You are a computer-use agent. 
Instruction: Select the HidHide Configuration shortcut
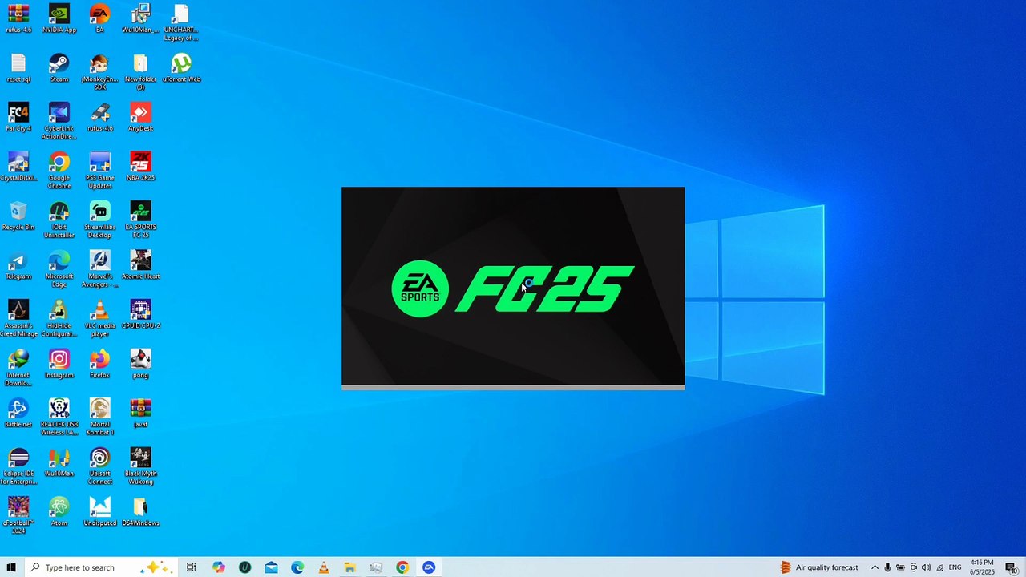(59, 319)
